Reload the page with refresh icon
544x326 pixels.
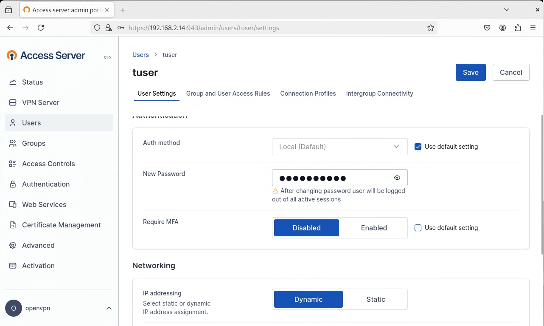pyautogui.click(x=41, y=28)
